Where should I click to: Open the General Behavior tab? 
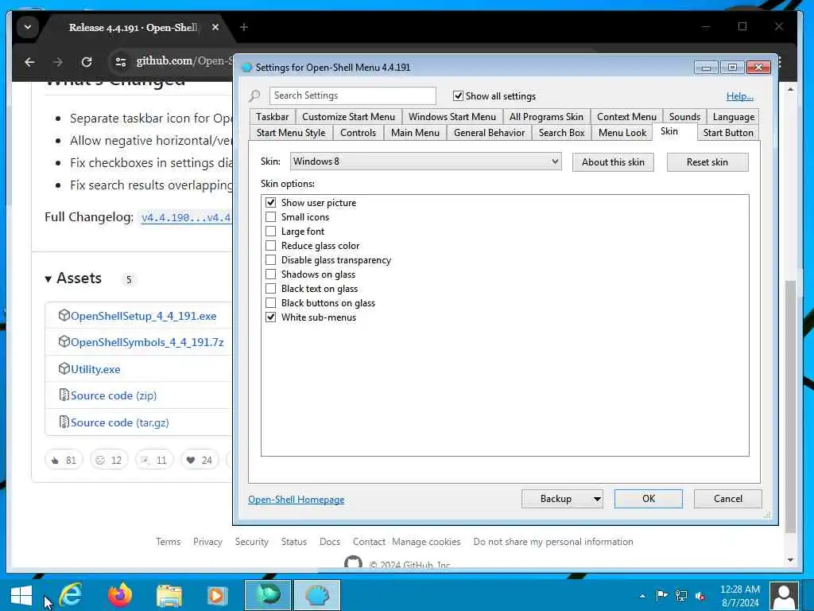click(x=489, y=133)
